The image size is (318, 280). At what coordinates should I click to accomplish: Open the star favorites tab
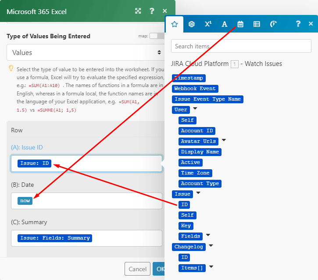(175, 24)
